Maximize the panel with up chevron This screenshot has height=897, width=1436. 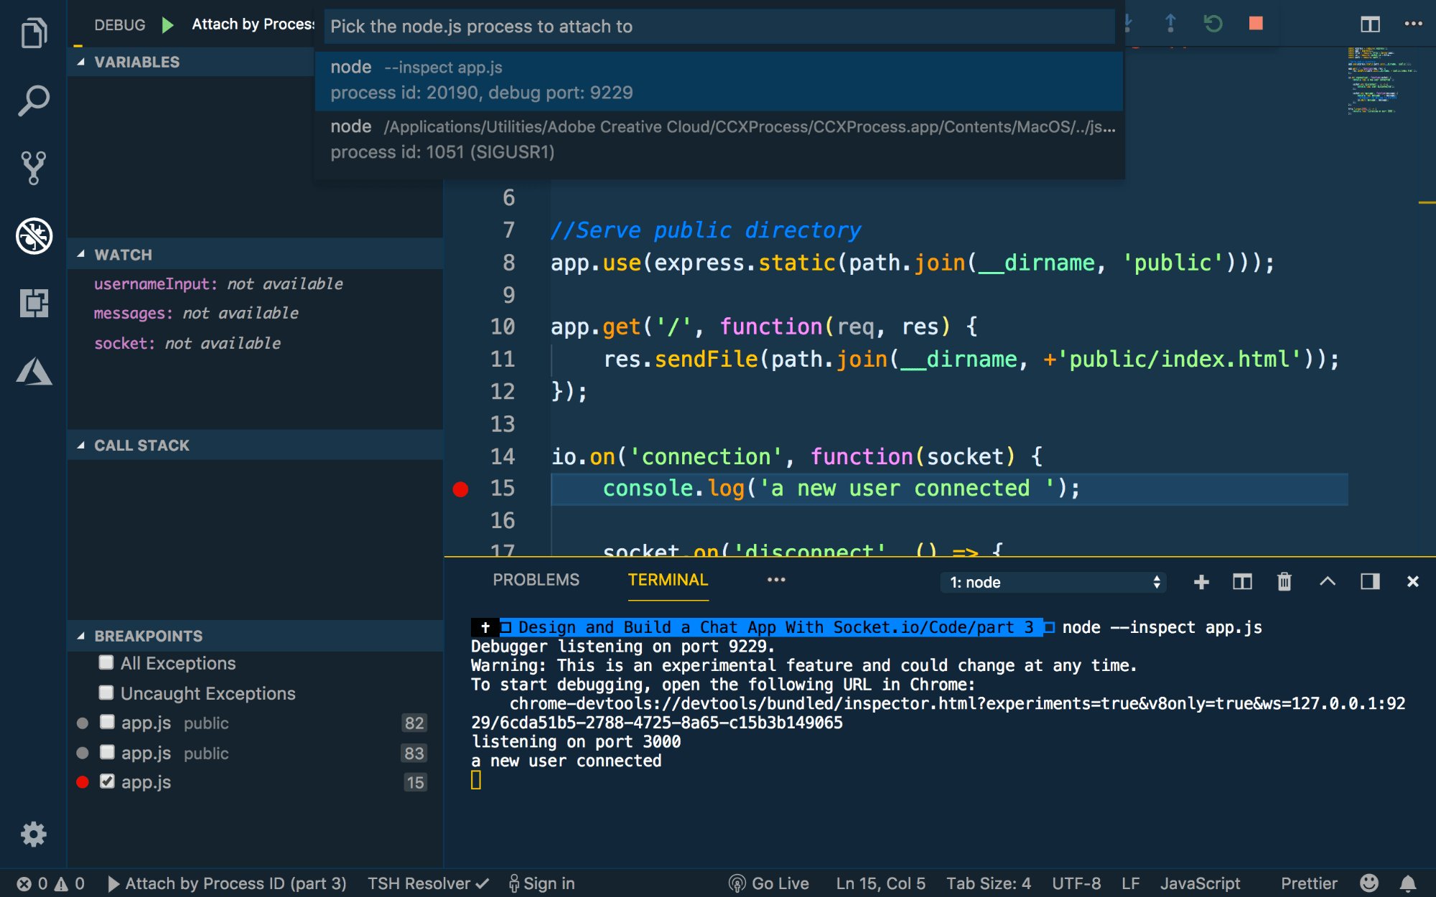[x=1328, y=582]
